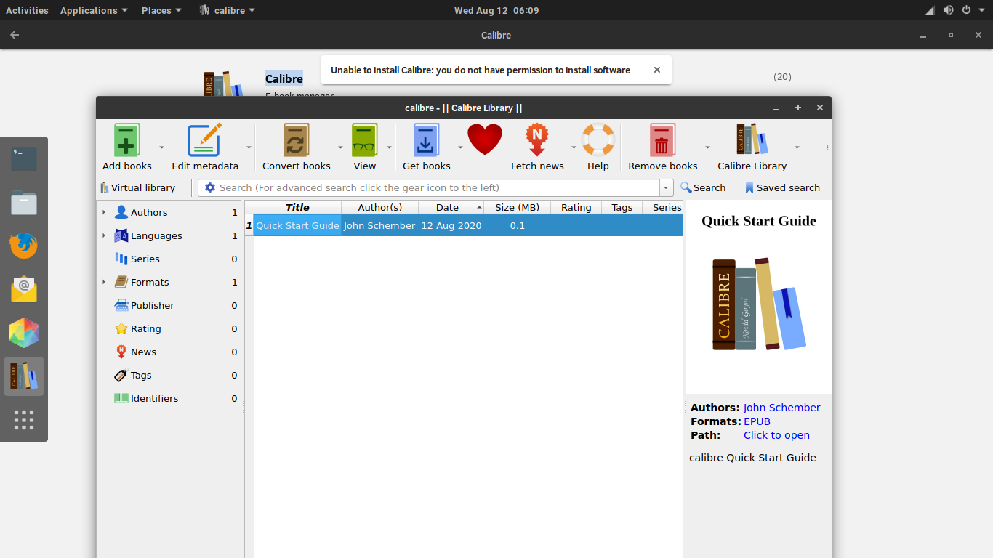
Task: Go back in the Software window
Action: click(15, 35)
